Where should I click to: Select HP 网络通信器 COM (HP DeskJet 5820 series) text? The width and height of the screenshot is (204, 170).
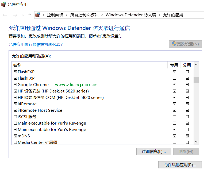click(x=61, y=97)
